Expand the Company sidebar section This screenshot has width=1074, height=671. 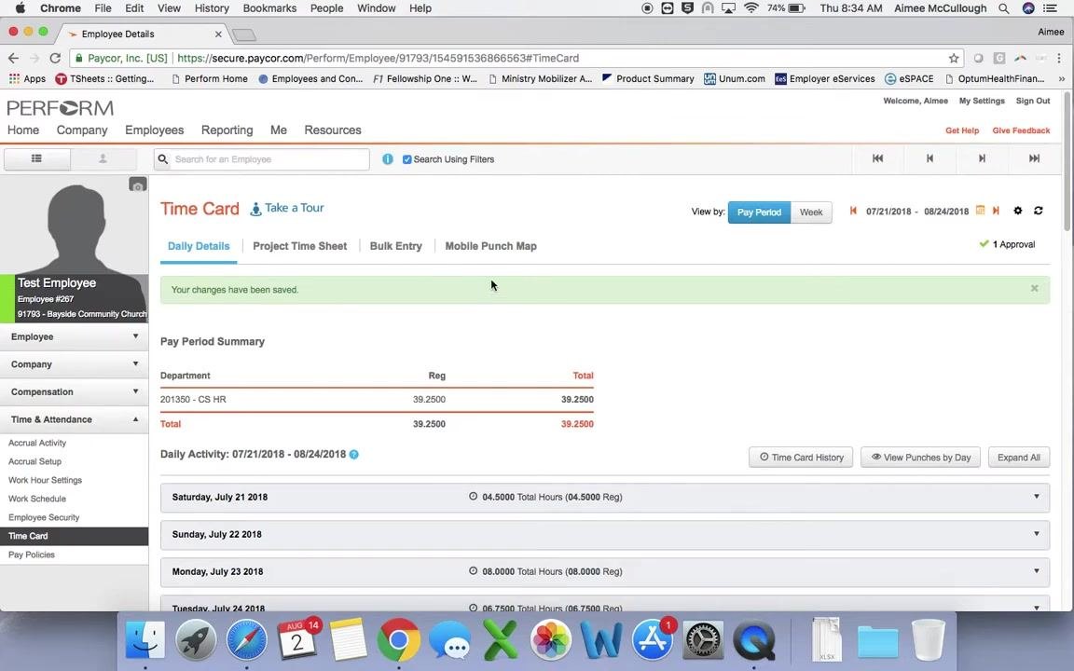tap(74, 364)
